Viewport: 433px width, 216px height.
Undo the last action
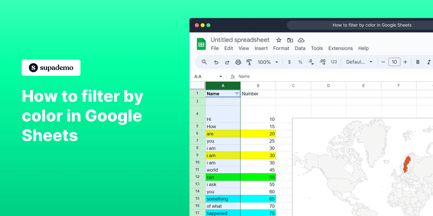pos(216,62)
